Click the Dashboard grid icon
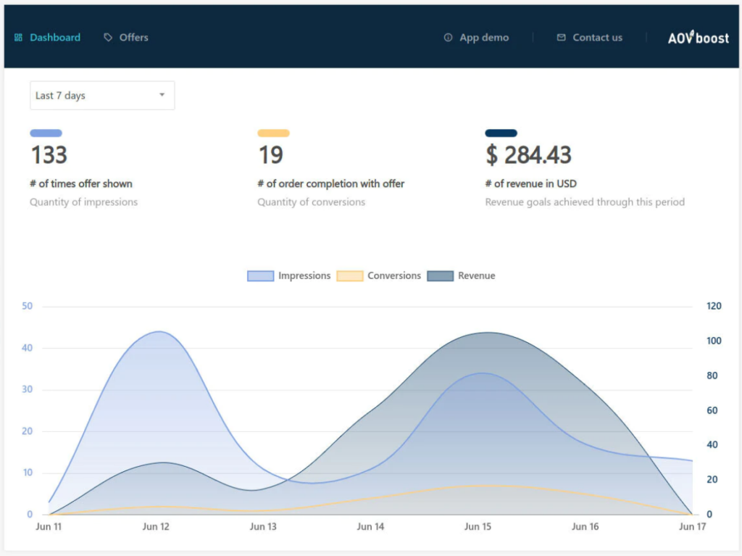This screenshot has height=556, width=742. (x=18, y=38)
